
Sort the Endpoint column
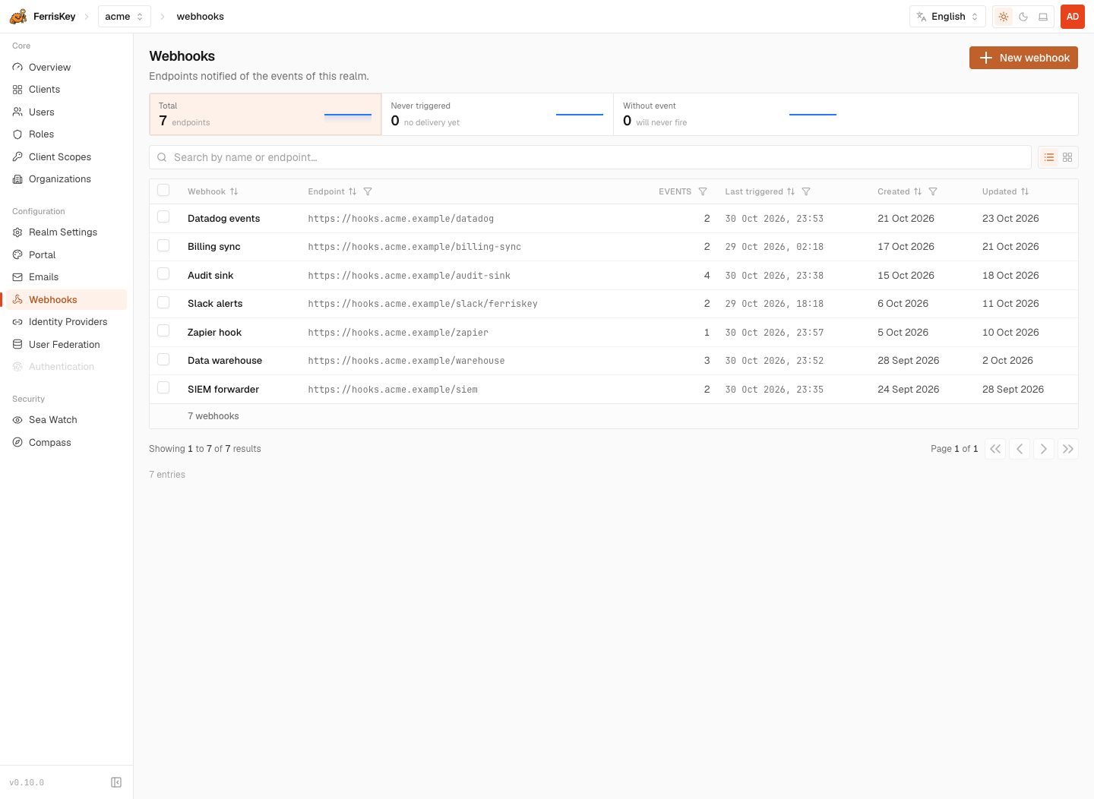[x=353, y=191]
